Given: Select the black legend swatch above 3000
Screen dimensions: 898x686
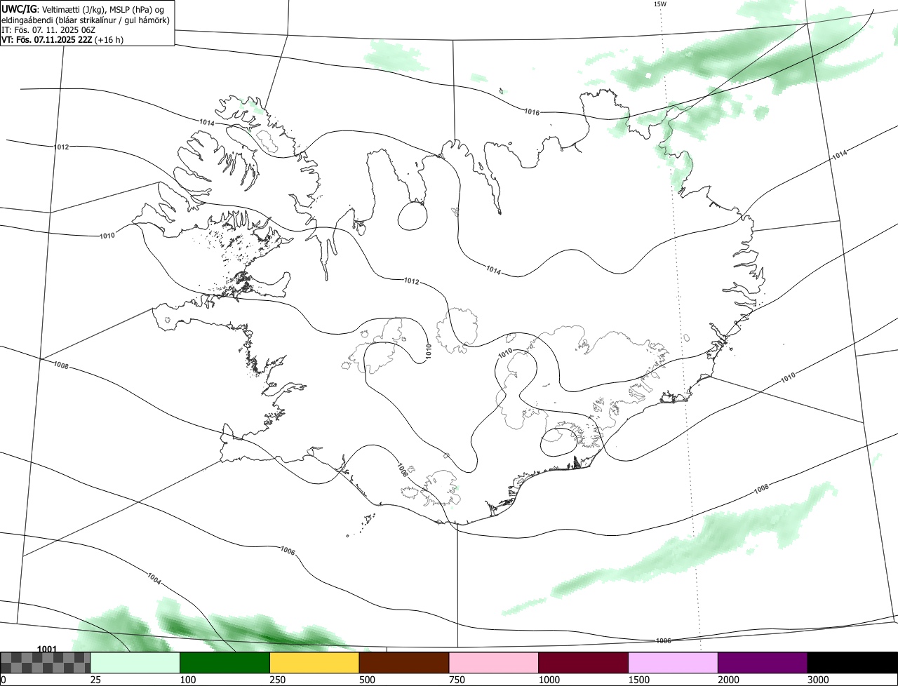Looking at the screenshot, I should (852, 663).
